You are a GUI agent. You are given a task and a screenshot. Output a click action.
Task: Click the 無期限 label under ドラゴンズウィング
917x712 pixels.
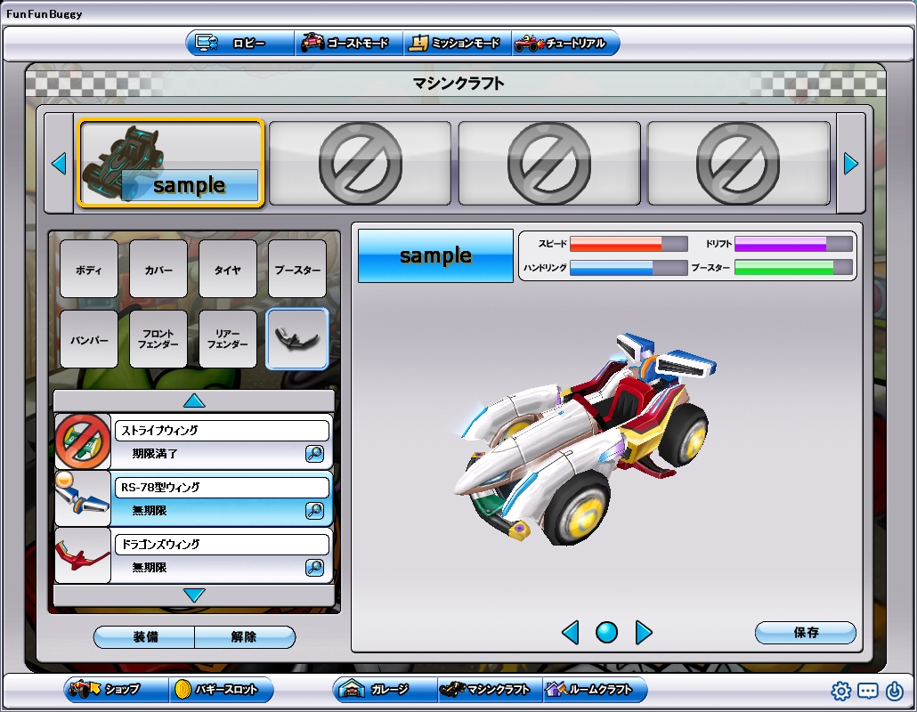point(150,567)
